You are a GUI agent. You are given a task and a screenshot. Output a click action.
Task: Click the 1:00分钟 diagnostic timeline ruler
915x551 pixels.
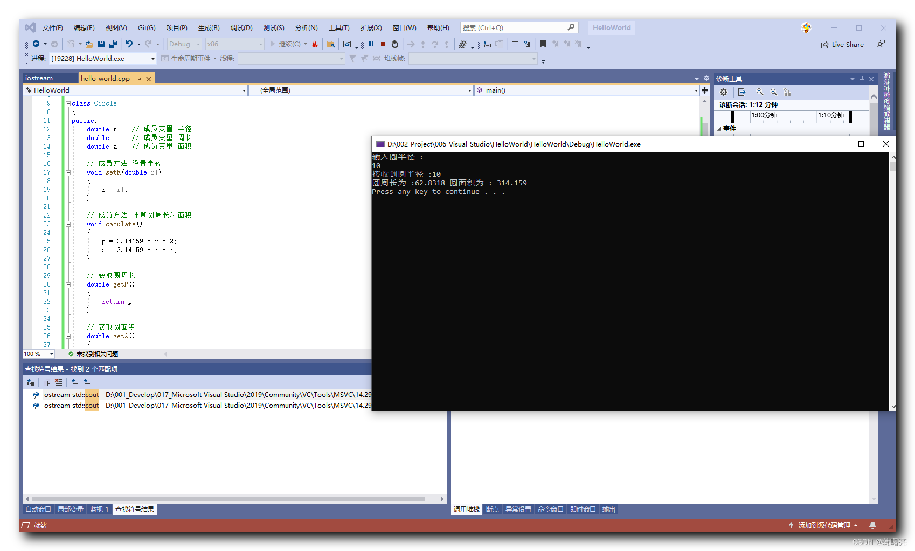click(764, 115)
